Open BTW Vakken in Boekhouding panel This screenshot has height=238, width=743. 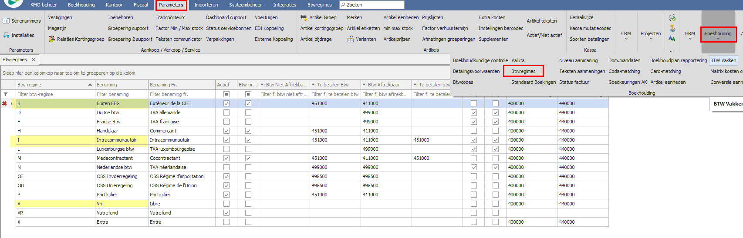point(723,60)
